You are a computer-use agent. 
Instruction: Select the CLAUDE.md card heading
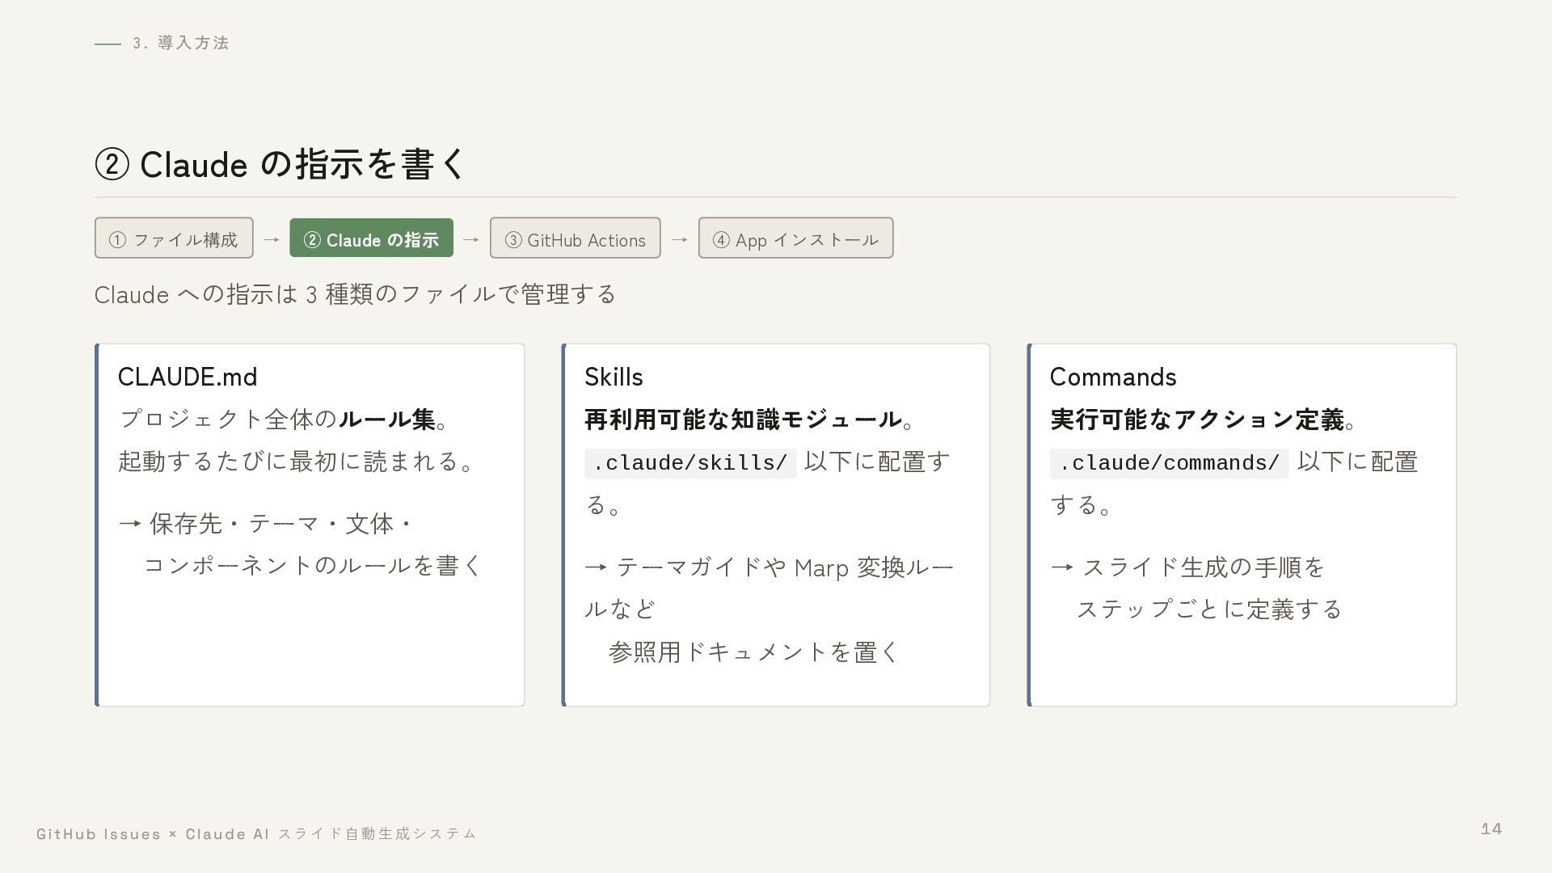click(x=188, y=377)
